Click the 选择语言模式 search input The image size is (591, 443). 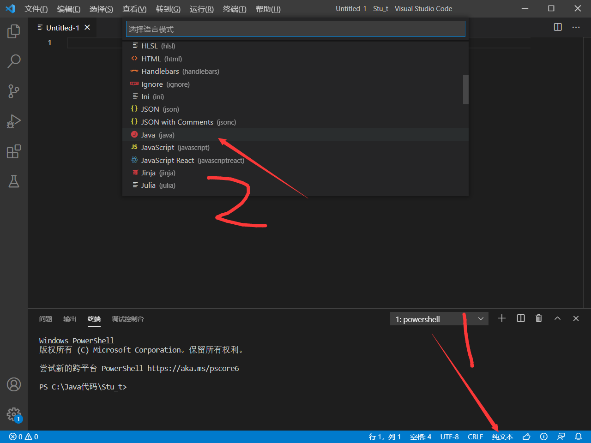(x=295, y=29)
